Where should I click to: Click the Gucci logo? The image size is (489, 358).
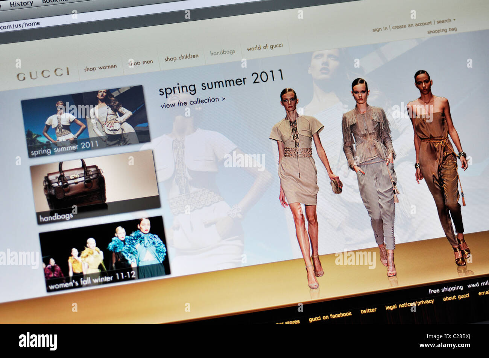[x=43, y=74]
